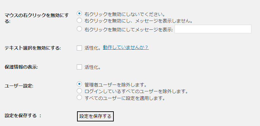Tick the 保護情報の表示 checkbox
This screenshot has width=260, height=126.
pyautogui.click(x=79, y=67)
